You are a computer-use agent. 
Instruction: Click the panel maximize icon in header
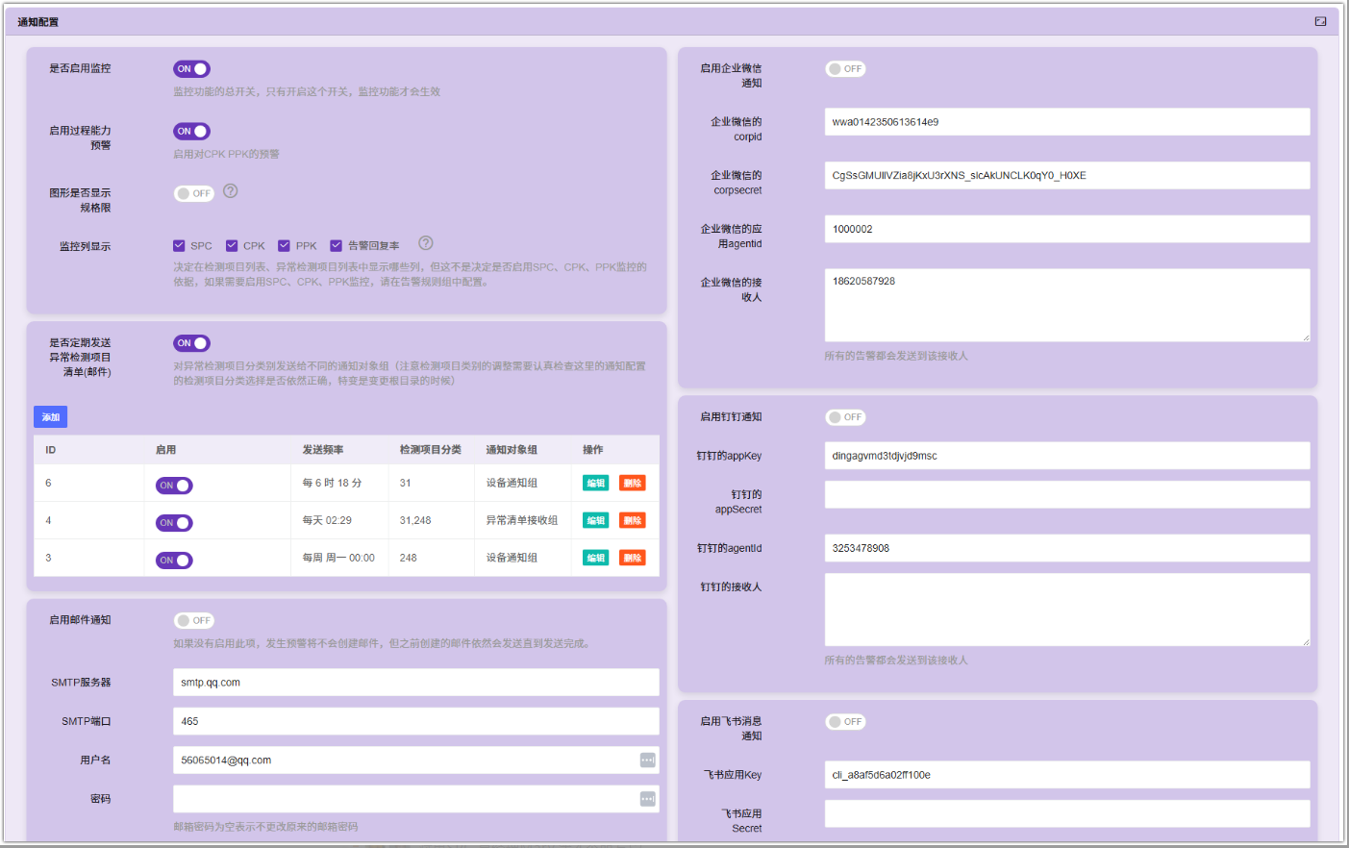coord(1320,21)
